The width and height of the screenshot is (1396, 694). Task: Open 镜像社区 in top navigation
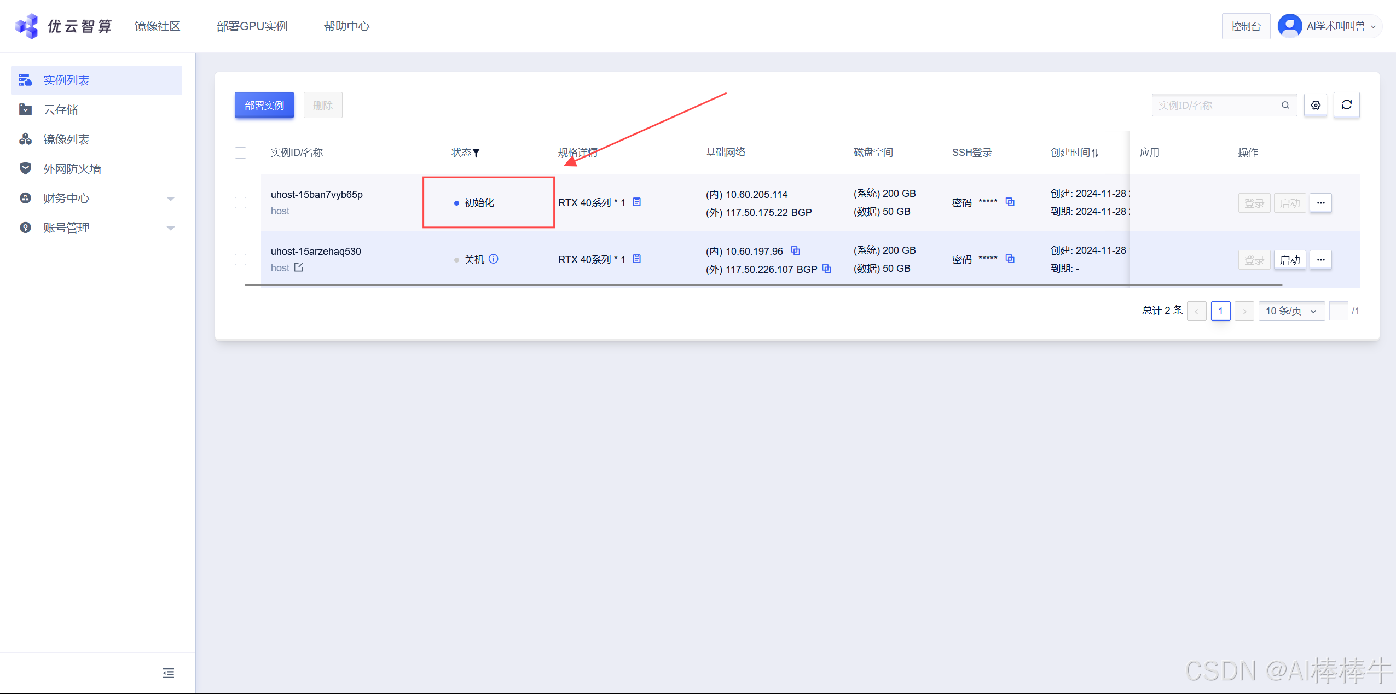[x=157, y=26]
